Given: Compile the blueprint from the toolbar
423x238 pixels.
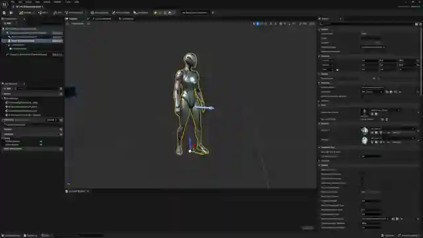Looking at the screenshot, I should [x=25, y=13].
